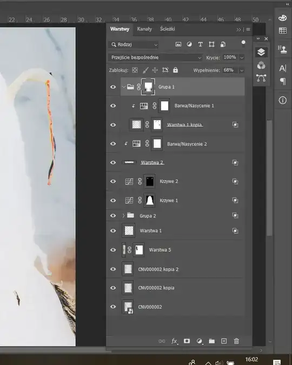Viewport: 292px width, 365px height.
Task: Create new adjustment layer icon
Action: click(200, 341)
